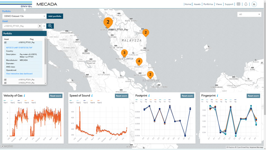This screenshot has height=150, width=266.
Task: Toggle Path2 legend in Velocity of Gas
Action: click(12, 102)
